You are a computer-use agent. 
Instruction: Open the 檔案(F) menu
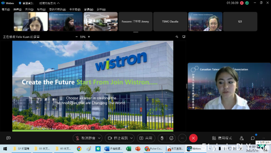click(x=6, y=9)
